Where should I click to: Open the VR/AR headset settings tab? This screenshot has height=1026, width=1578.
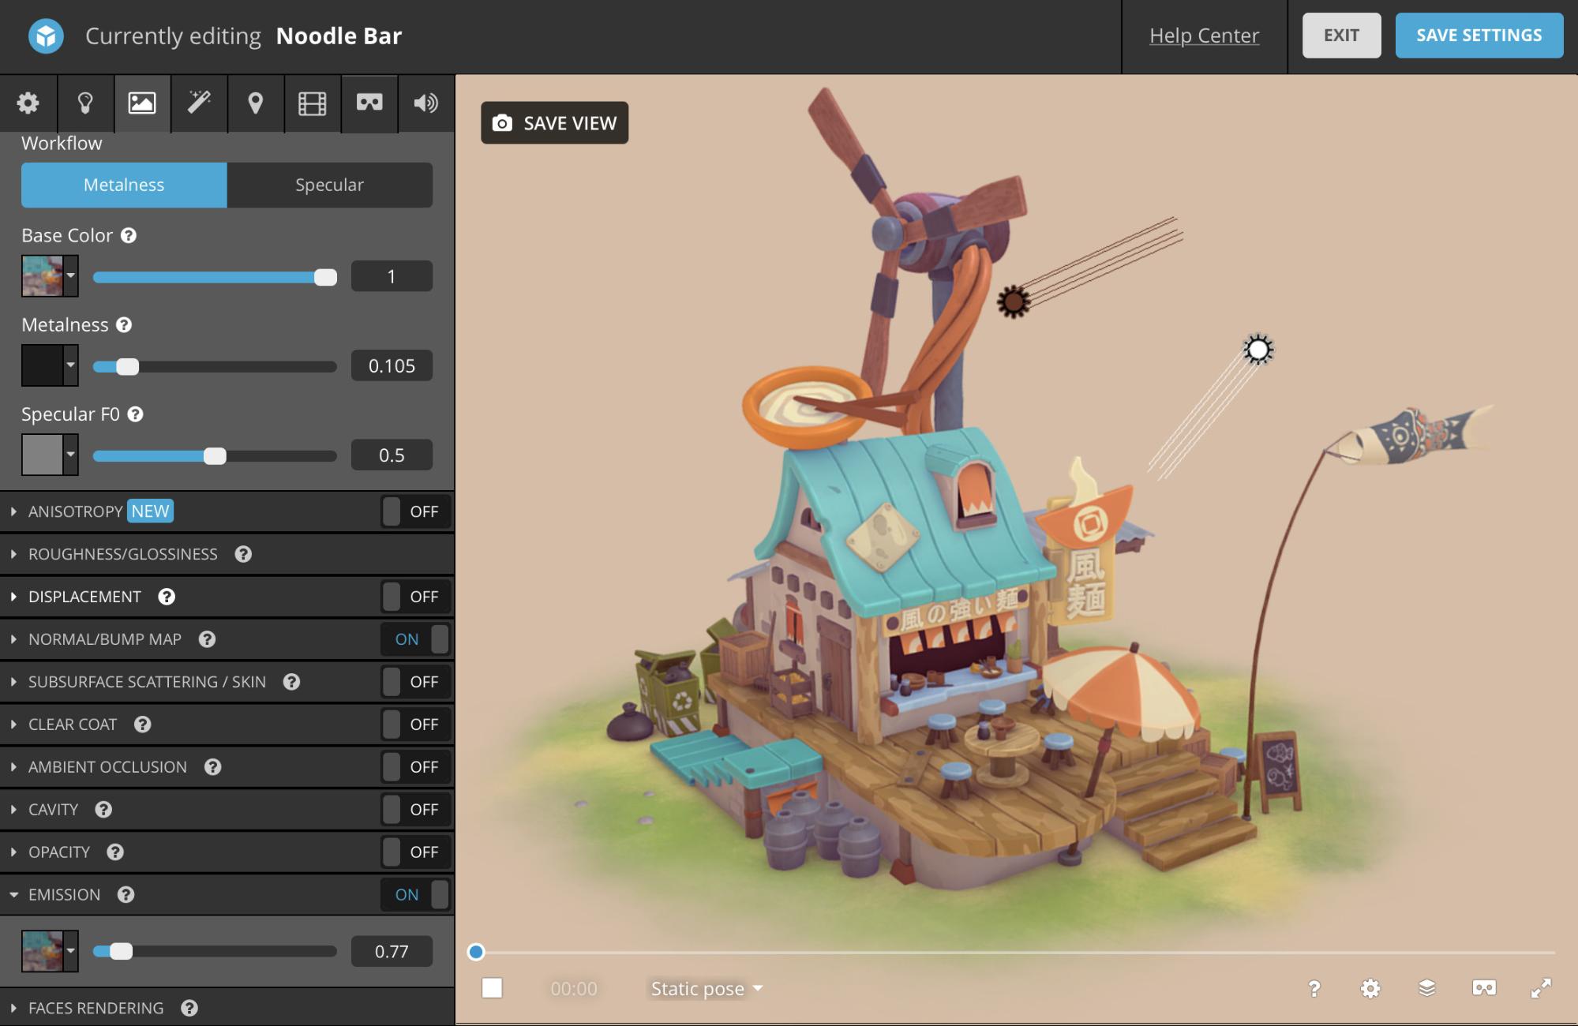point(369,103)
